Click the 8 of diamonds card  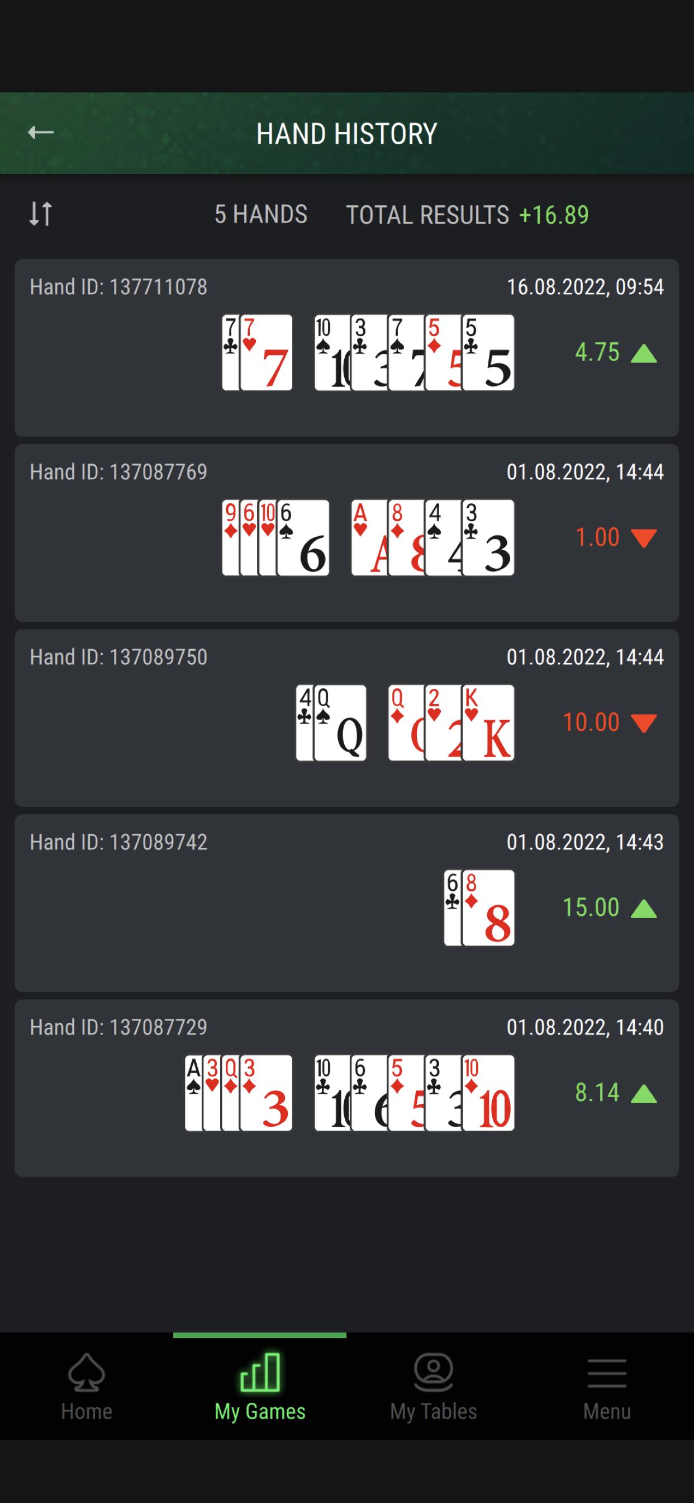(488, 908)
